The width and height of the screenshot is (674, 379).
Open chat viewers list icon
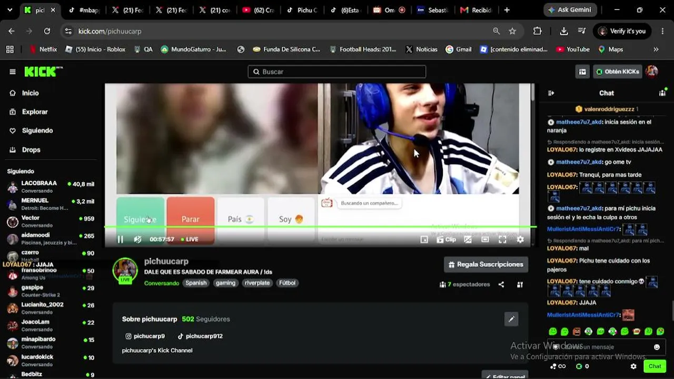[662, 93]
